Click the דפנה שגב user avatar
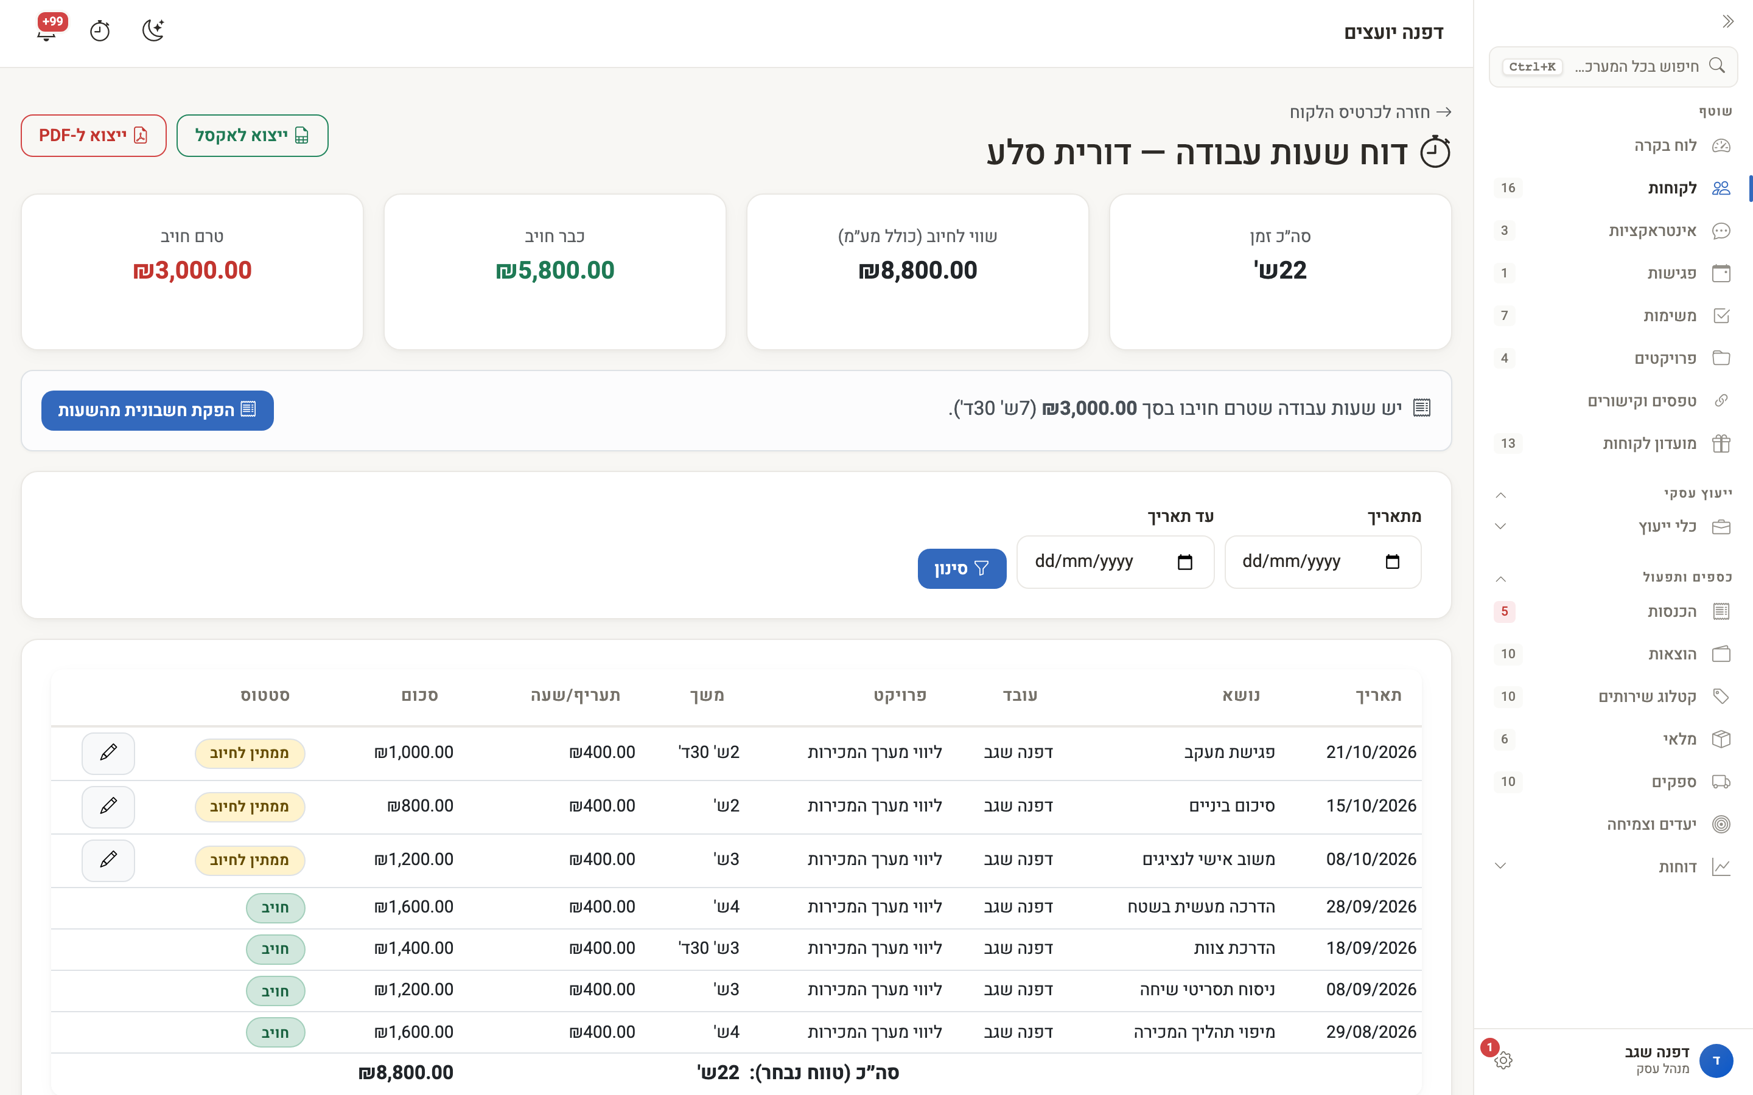The width and height of the screenshot is (1753, 1095). point(1716,1060)
